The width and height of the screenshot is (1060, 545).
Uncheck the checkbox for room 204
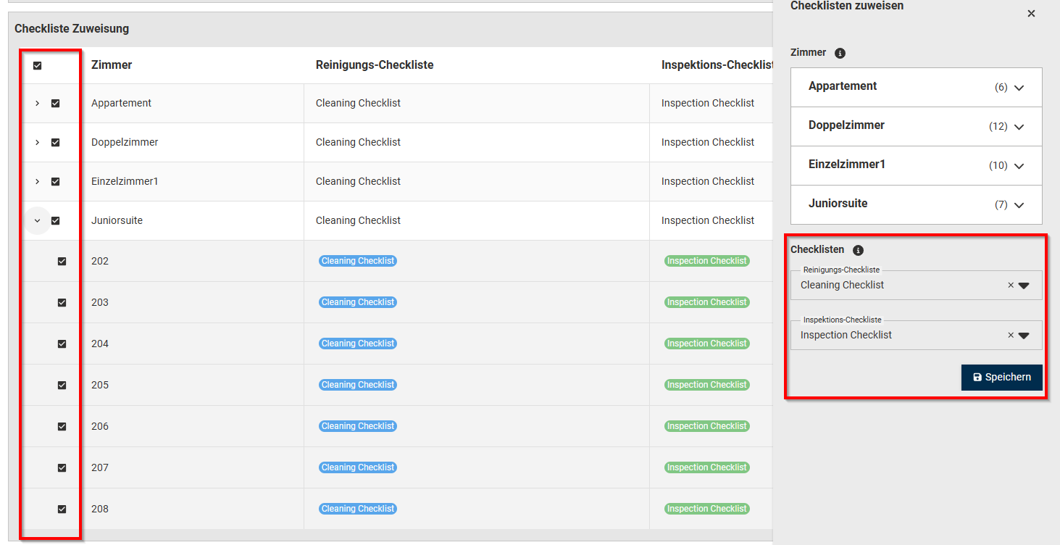(x=62, y=344)
